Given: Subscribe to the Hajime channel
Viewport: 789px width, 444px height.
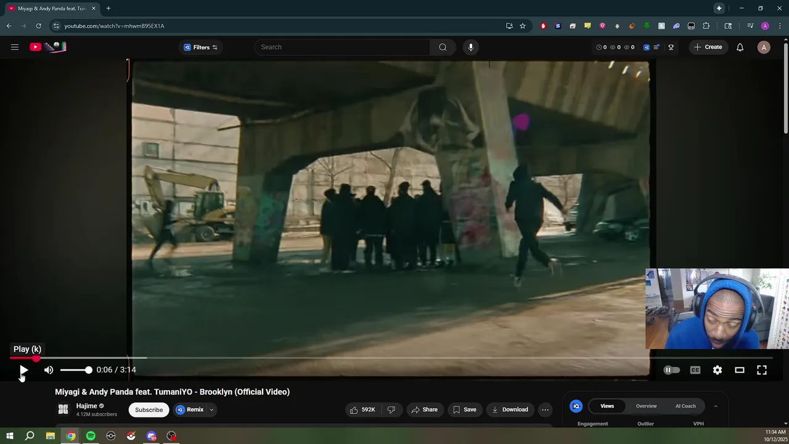Looking at the screenshot, I should pos(149,410).
